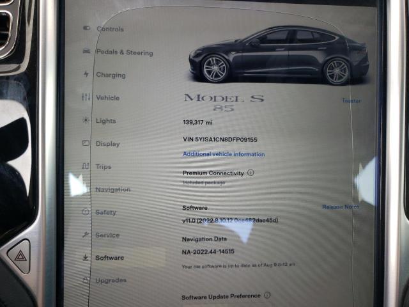Open the Navigation settings

113,189
